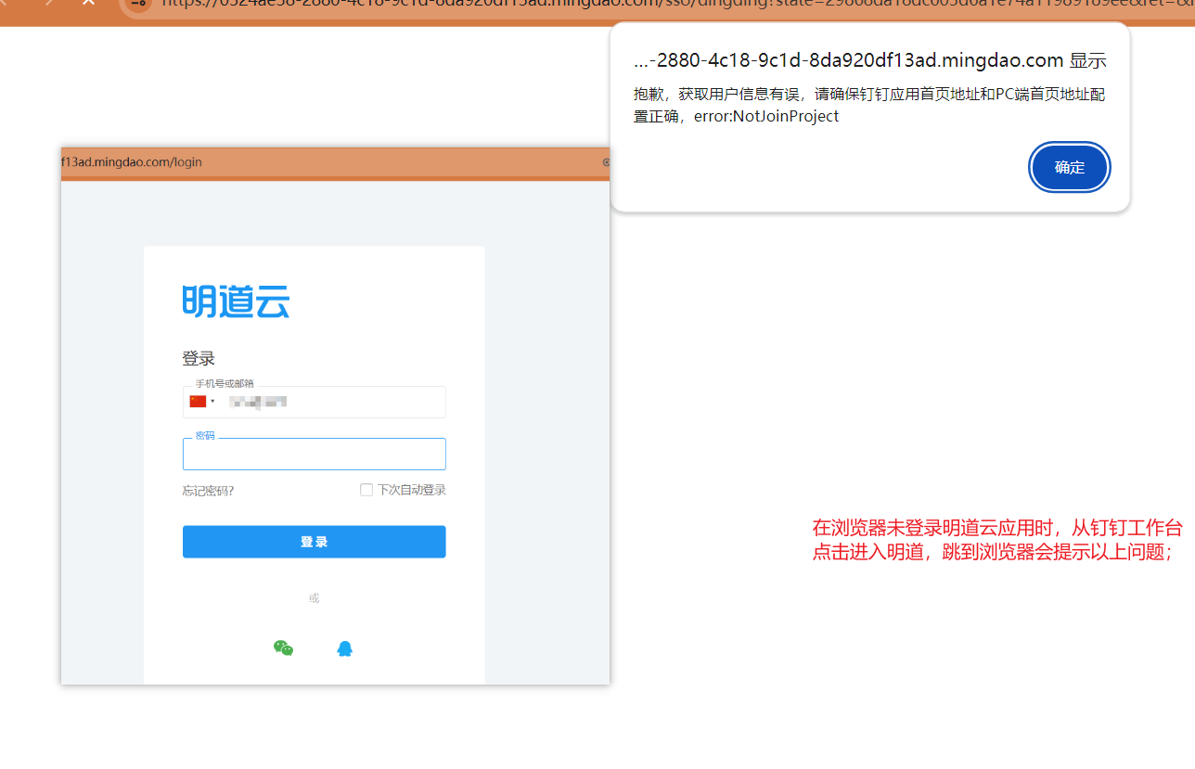
Task: Click the 明道云 logo on the login card
Action: 236,301
